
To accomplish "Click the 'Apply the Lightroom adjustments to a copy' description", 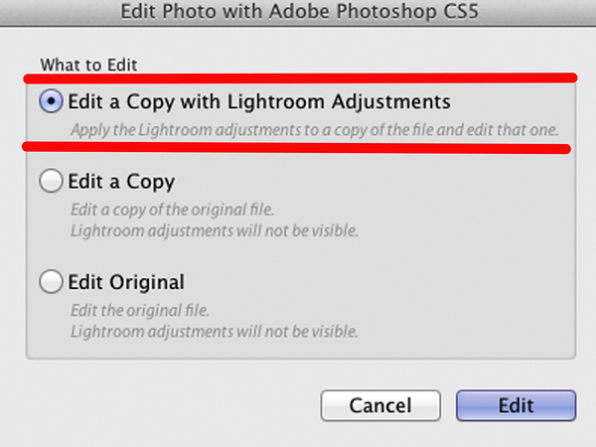I will tap(315, 130).
